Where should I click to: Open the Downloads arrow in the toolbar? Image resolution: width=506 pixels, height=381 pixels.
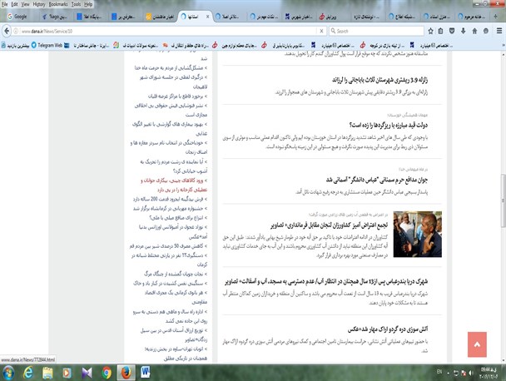[x=463, y=31]
